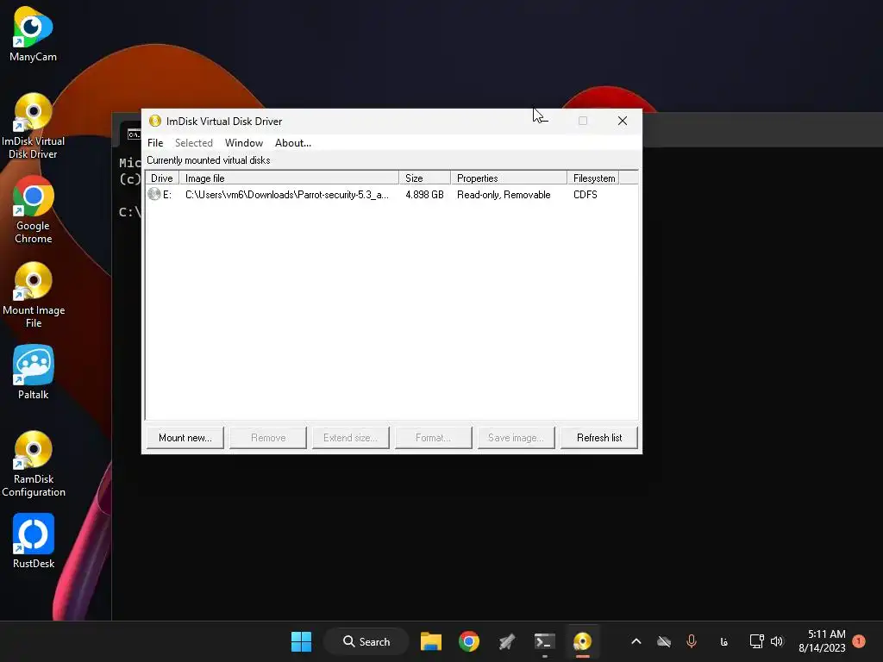Open ImDisk Virtual Disk Driver desktop icon

(33, 126)
